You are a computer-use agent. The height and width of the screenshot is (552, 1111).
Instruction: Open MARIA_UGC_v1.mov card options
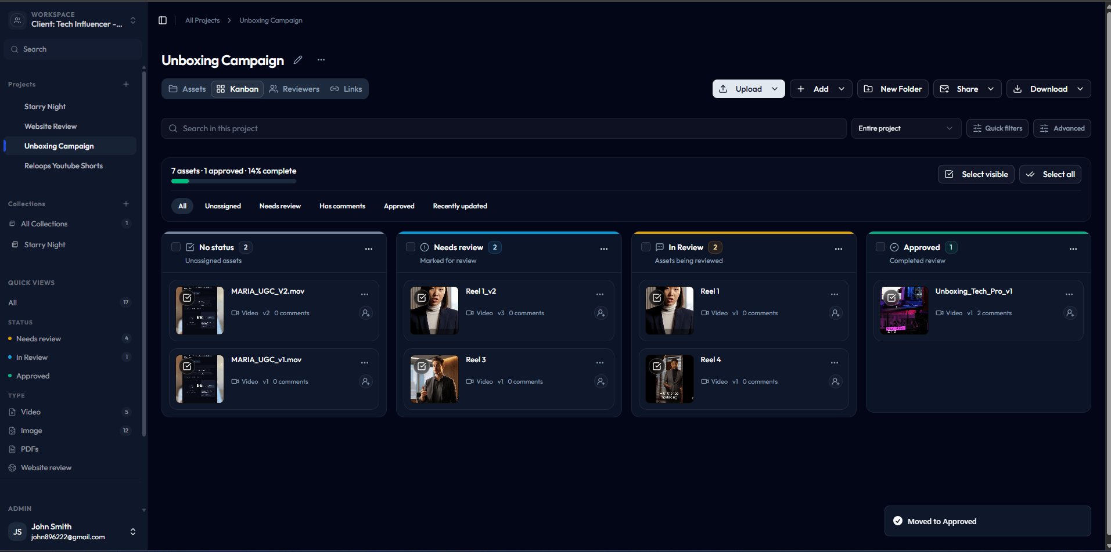pos(365,363)
